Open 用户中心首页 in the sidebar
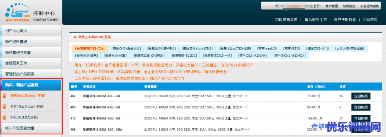 coord(31,31)
